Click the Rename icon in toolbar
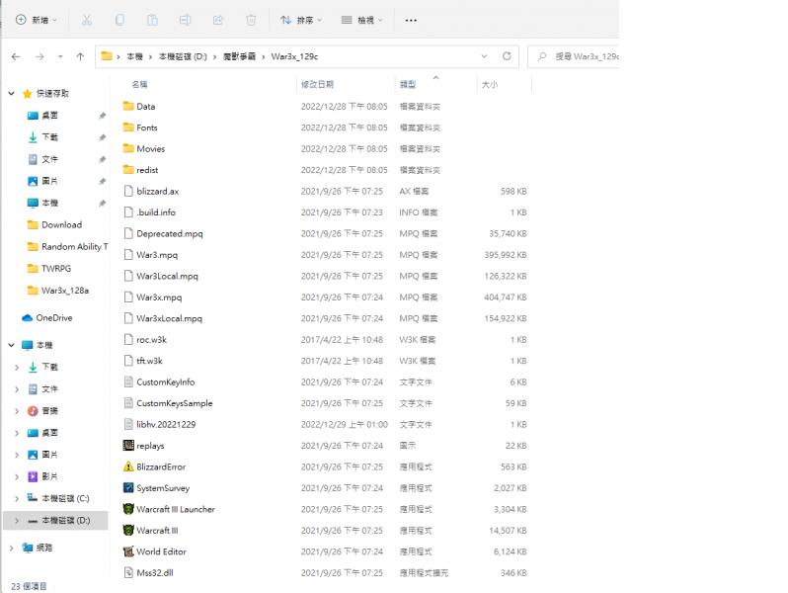Viewport: 788px width, 593px height. [x=185, y=20]
